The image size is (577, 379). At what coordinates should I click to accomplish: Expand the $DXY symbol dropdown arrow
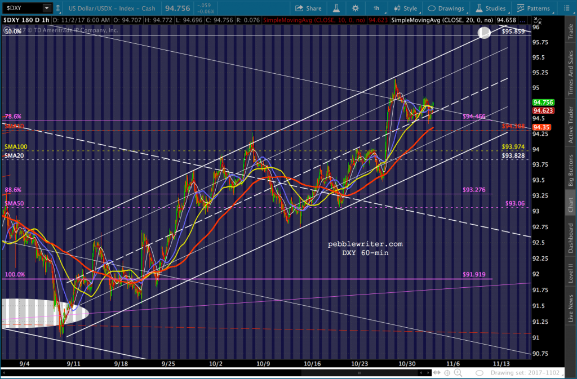point(47,8)
